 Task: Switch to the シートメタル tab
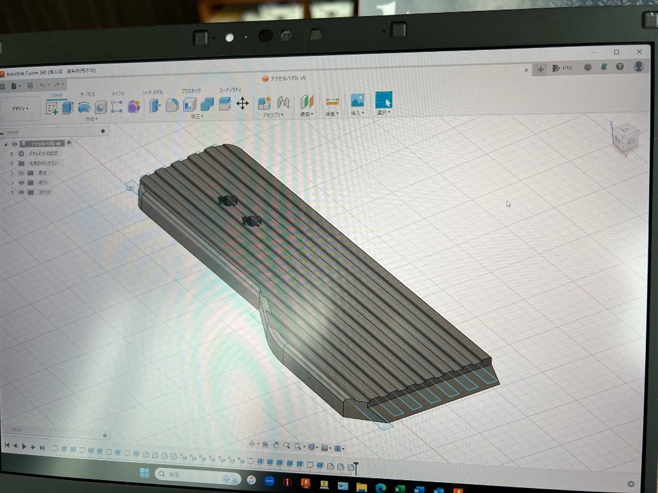[152, 92]
